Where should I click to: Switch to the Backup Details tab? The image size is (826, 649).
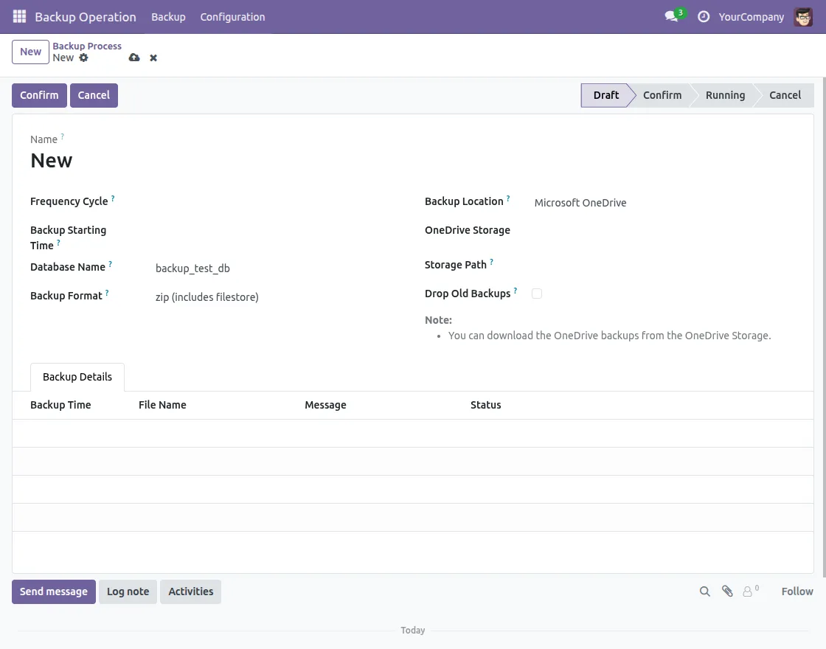pyautogui.click(x=77, y=377)
